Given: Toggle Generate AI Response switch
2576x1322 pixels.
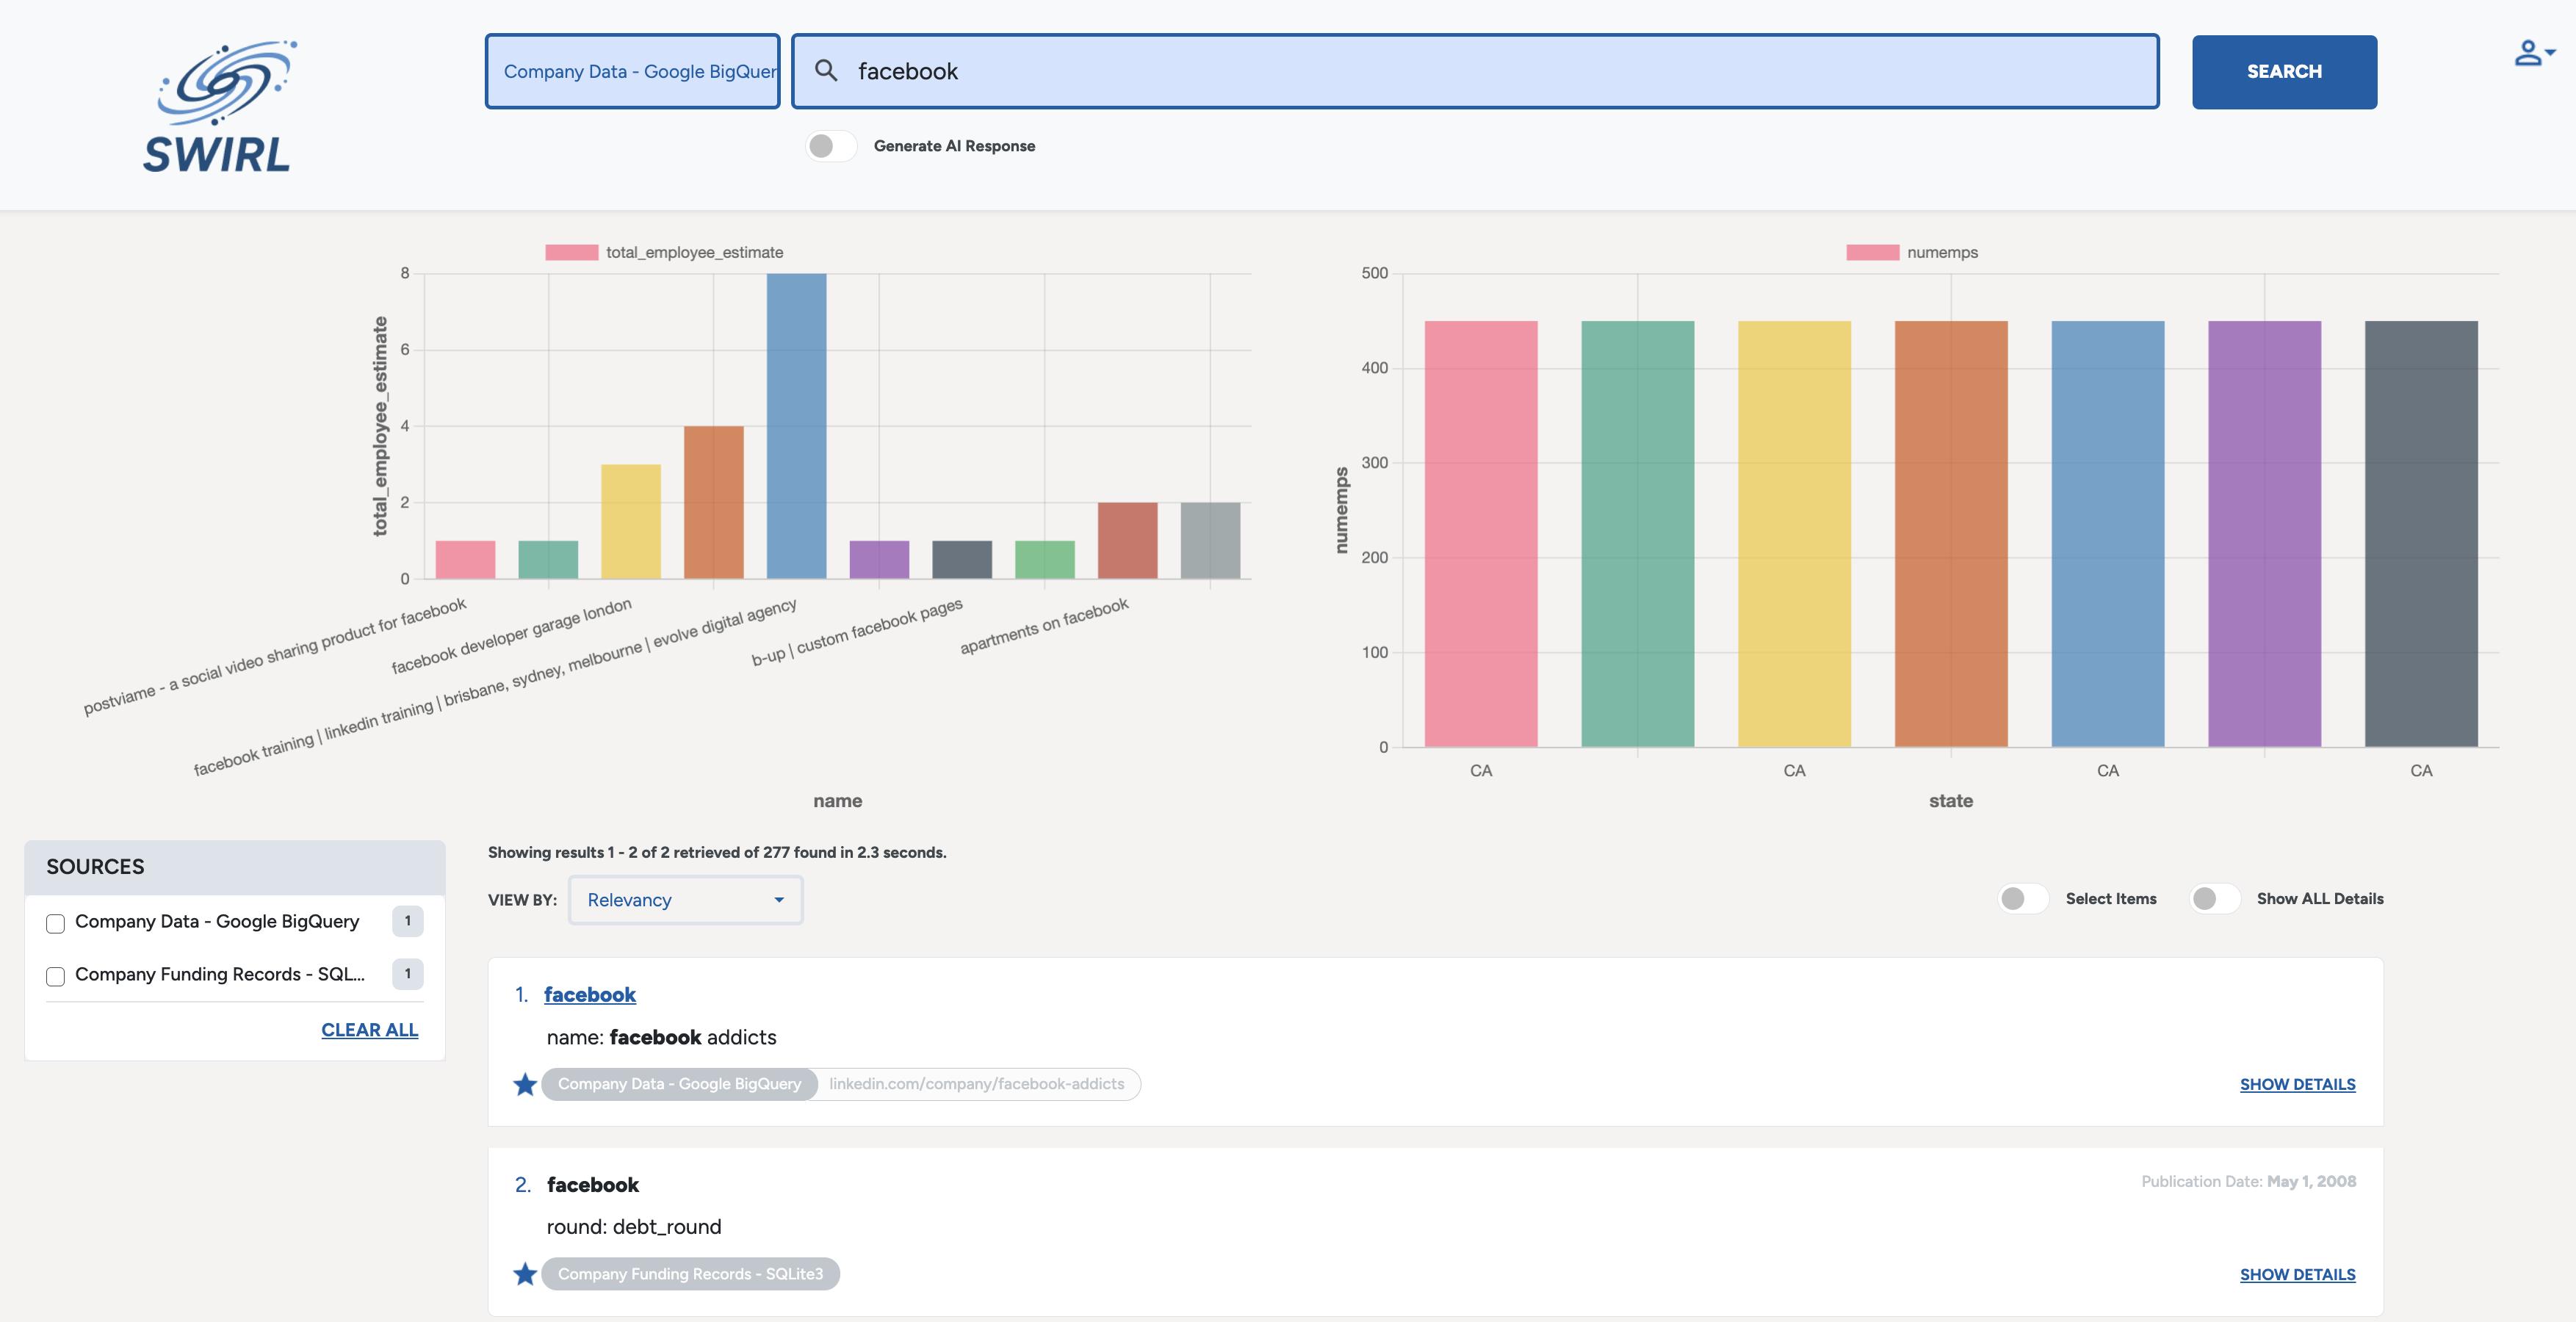Looking at the screenshot, I should click(831, 146).
